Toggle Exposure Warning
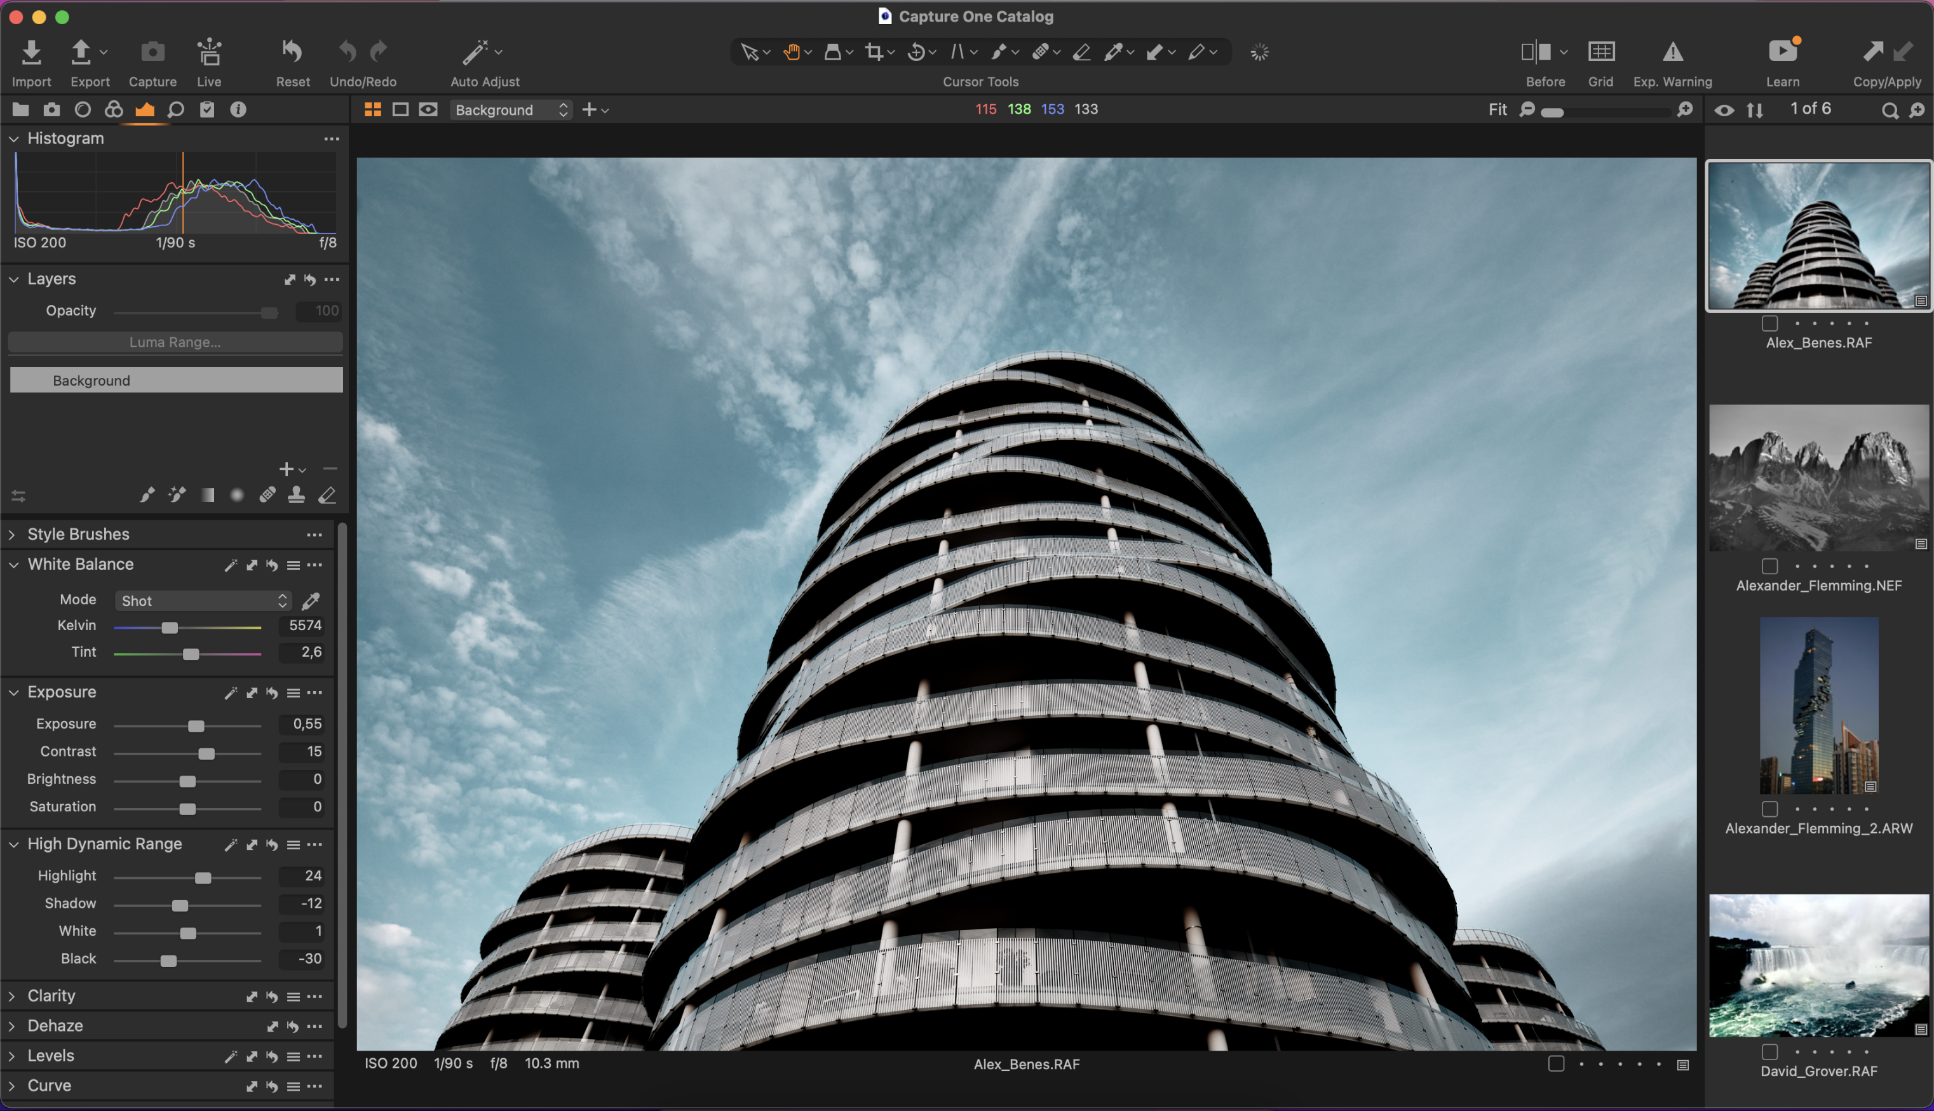The image size is (1934, 1111). pyautogui.click(x=1672, y=51)
